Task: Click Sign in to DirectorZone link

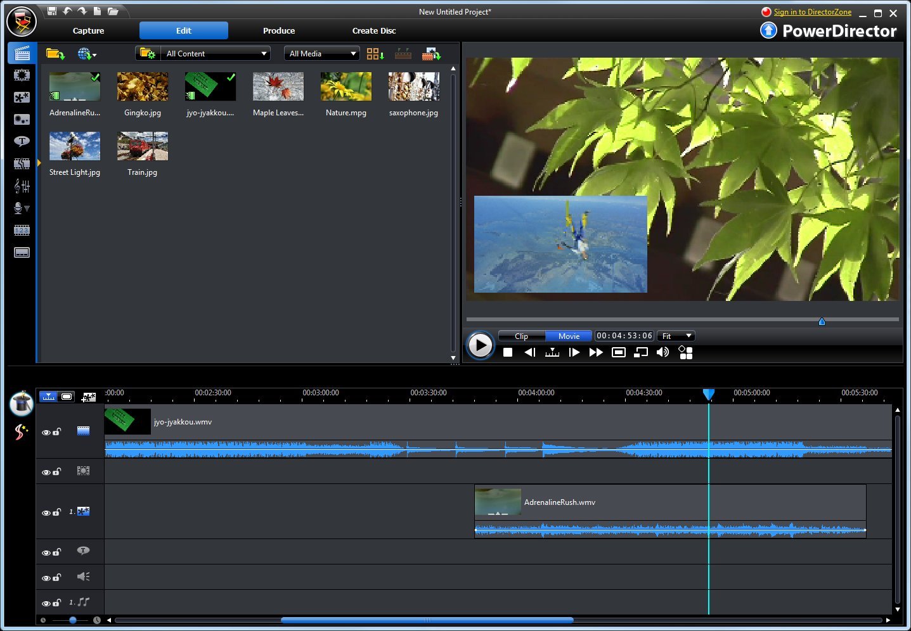Action: (x=812, y=12)
